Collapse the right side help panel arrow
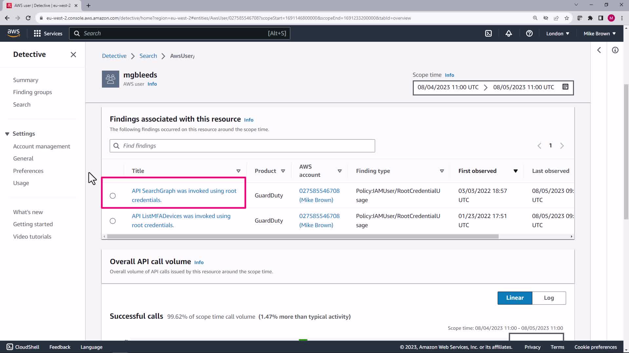The image size is (629, 353). 599,50
